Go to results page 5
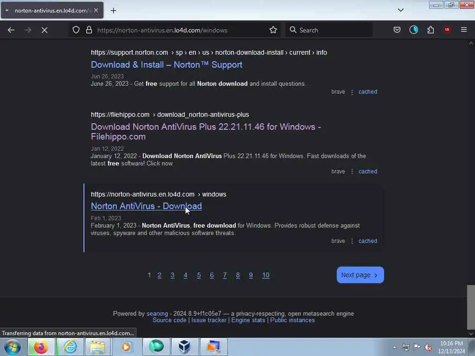The width and height of the screenshot is (475, 356). [199, 275]
